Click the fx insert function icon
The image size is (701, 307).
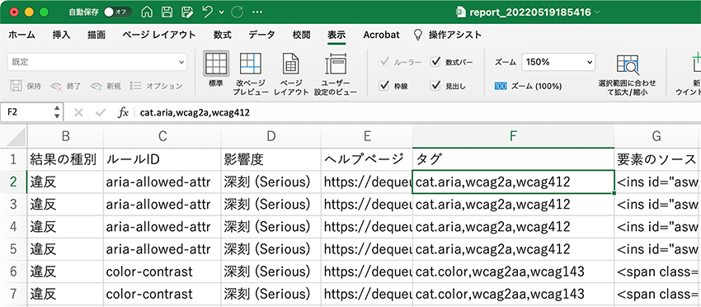[124, 112]
